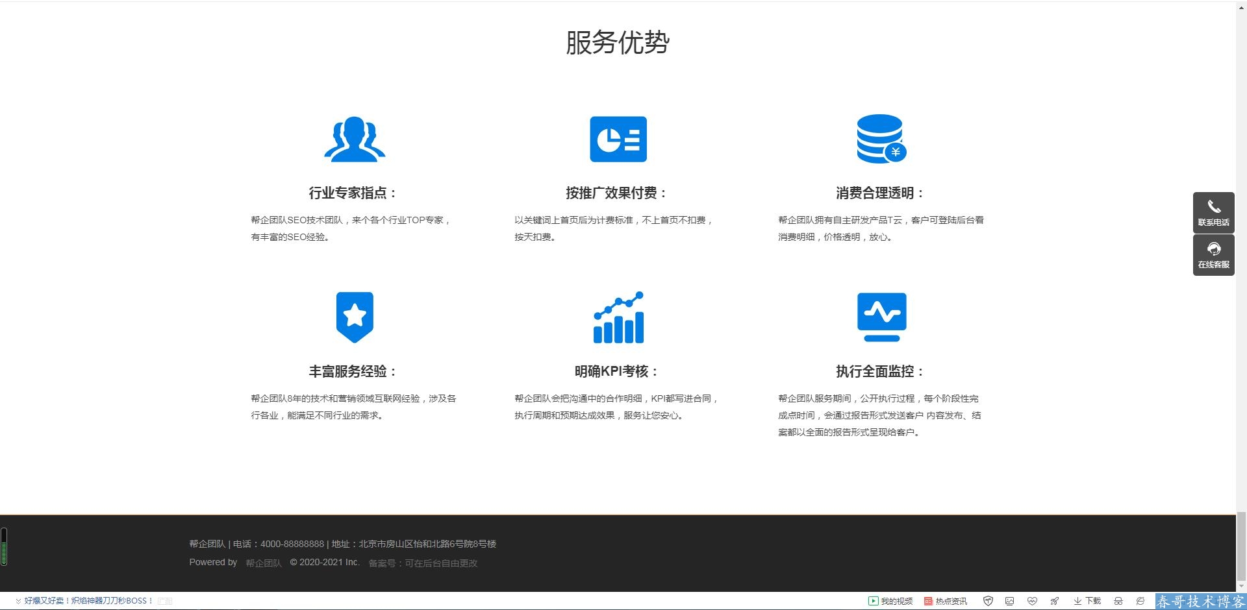Click the 丰富服务经验 heading
The height and width of the screenshot is (610, 1247).
pos(353,371)
